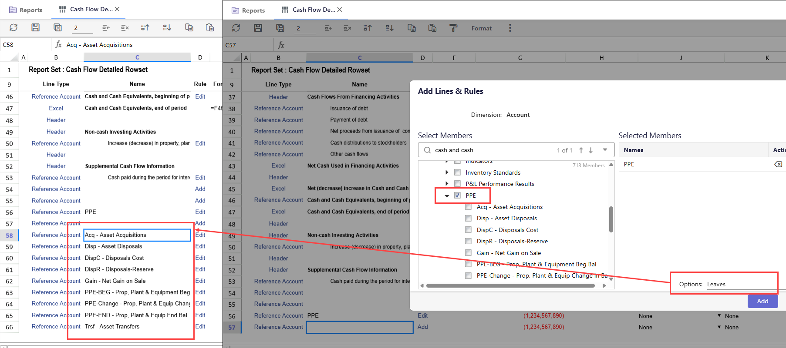This screenshot has height=348, width=786.
Task: Select column C header left window
Action: tap(137, 57)
